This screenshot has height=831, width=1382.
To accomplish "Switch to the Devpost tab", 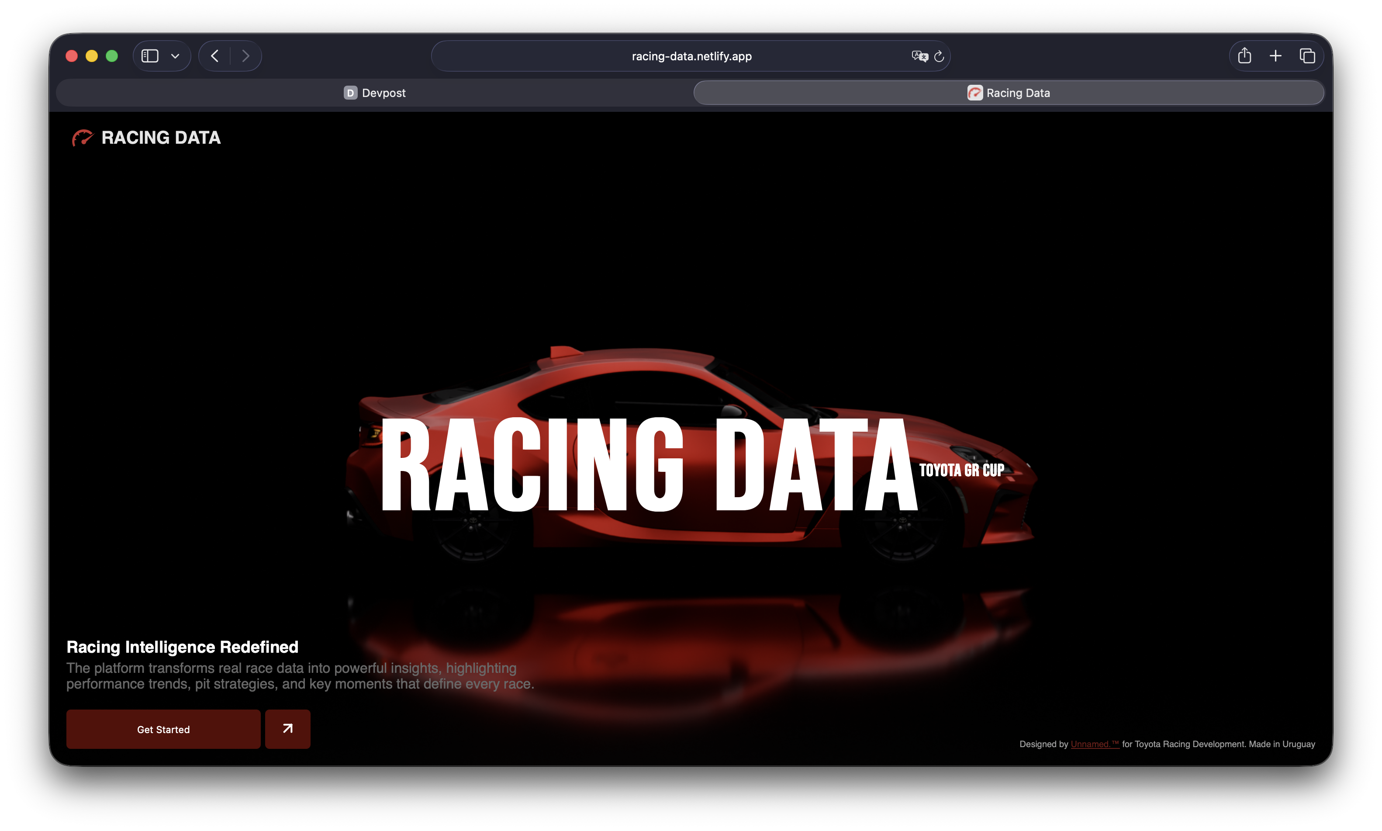I will coord(374,93).
